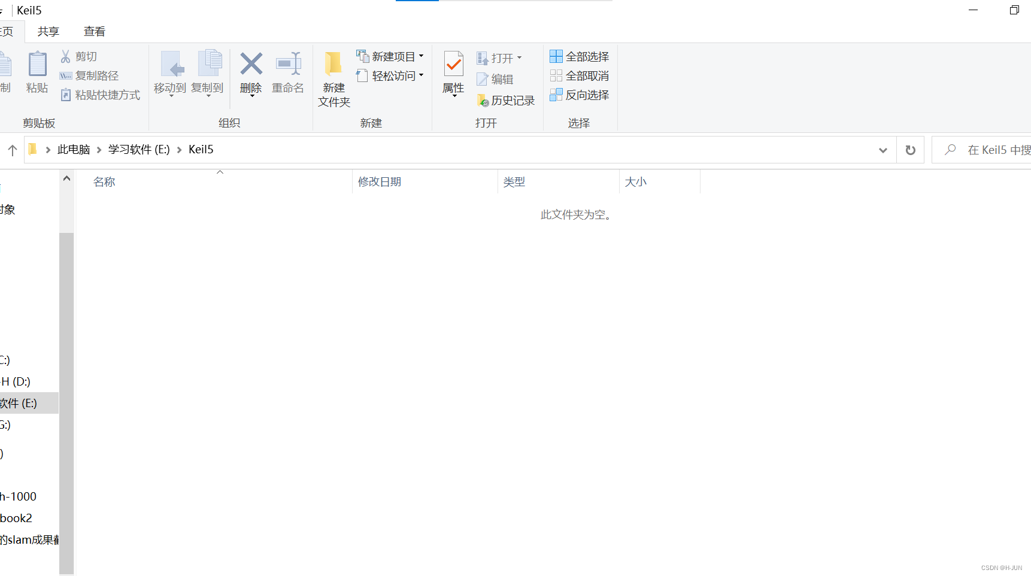Click Paste shortcut (粘贴快捷方式)
Image resolution: width=1031 pixels, height=576 pixels.
click(x=100, y=95)
